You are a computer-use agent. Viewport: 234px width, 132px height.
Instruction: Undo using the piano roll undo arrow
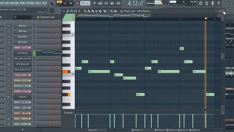(x=79, y=11)
